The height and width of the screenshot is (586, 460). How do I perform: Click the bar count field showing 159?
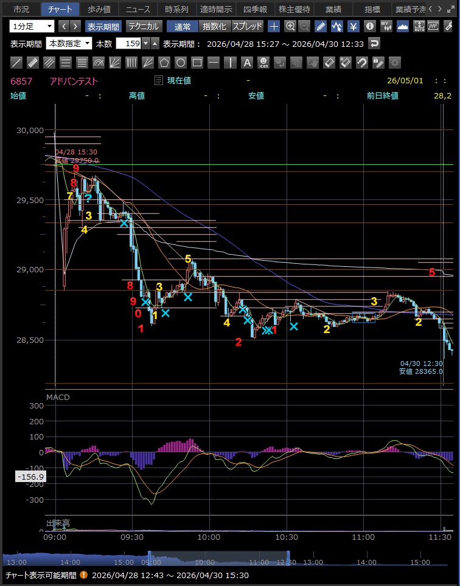[129, 43]
